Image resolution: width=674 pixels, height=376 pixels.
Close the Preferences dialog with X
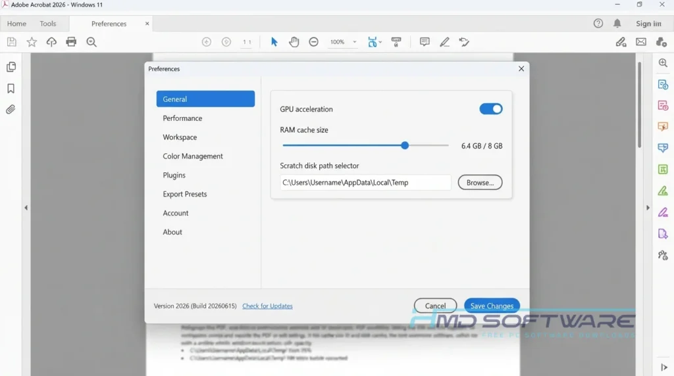tap(521, 68)
